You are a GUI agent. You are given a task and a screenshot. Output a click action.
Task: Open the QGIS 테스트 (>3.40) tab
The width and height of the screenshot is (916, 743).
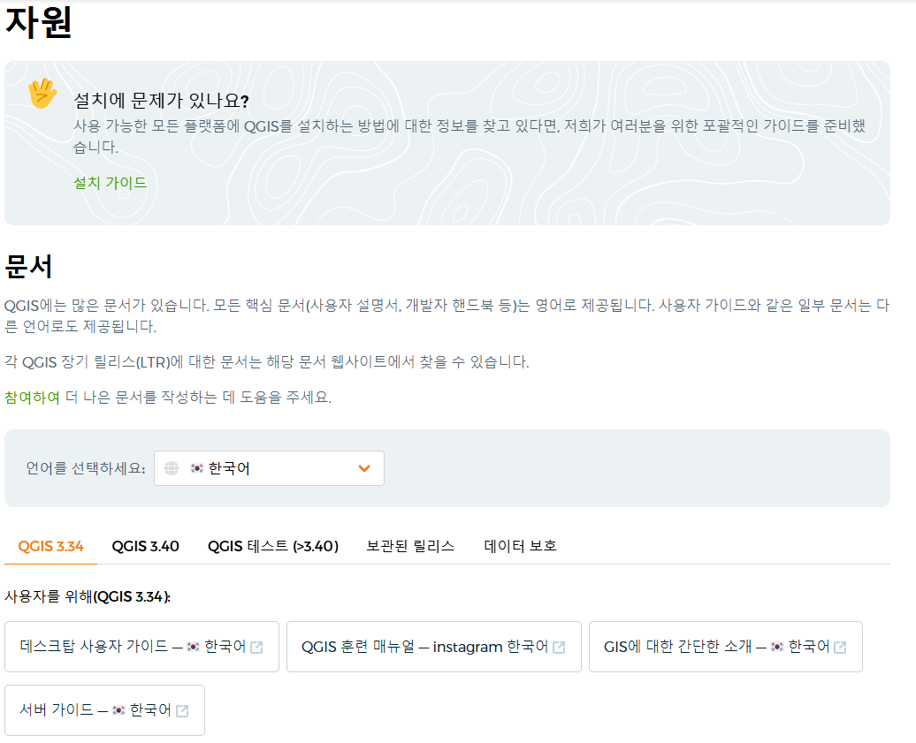point(273,546)
